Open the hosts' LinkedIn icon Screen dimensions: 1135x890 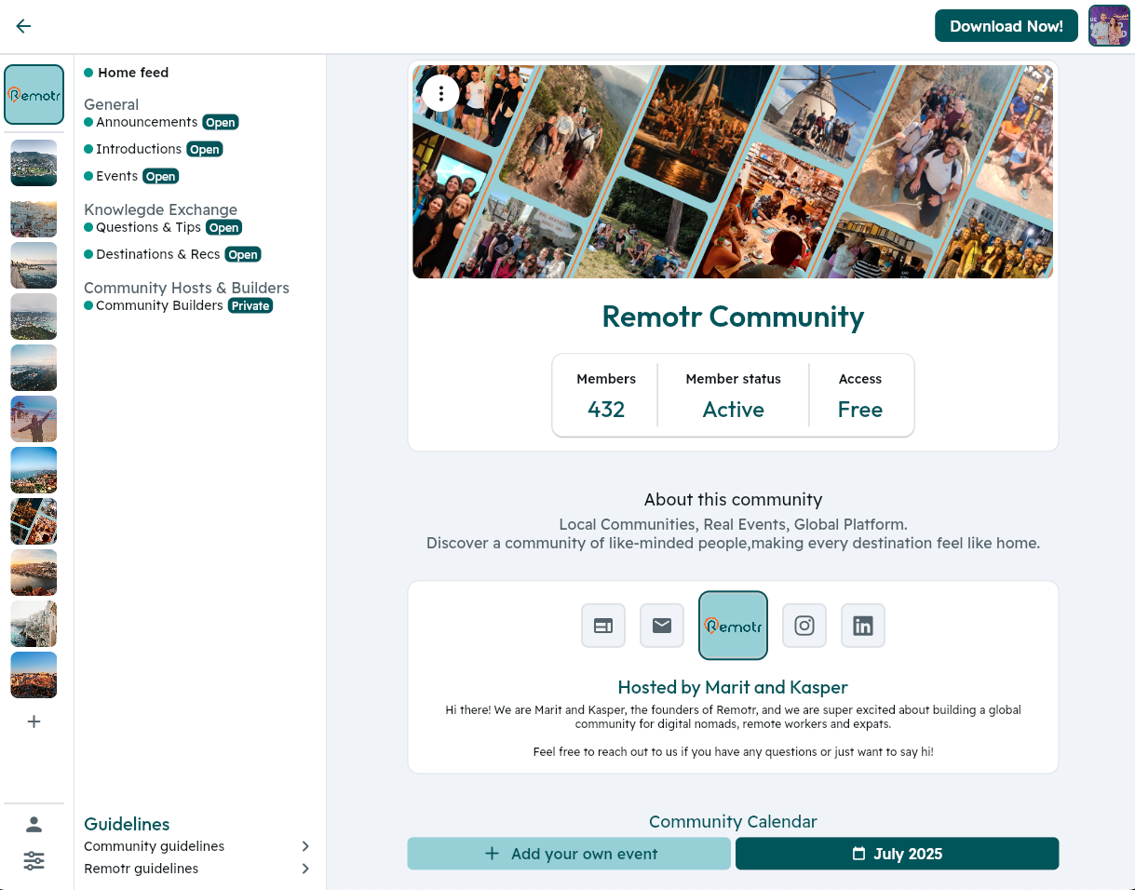pos(863,626)
